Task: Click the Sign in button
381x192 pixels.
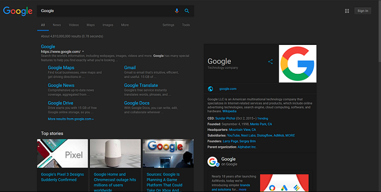Action: [x=363, y=11]
